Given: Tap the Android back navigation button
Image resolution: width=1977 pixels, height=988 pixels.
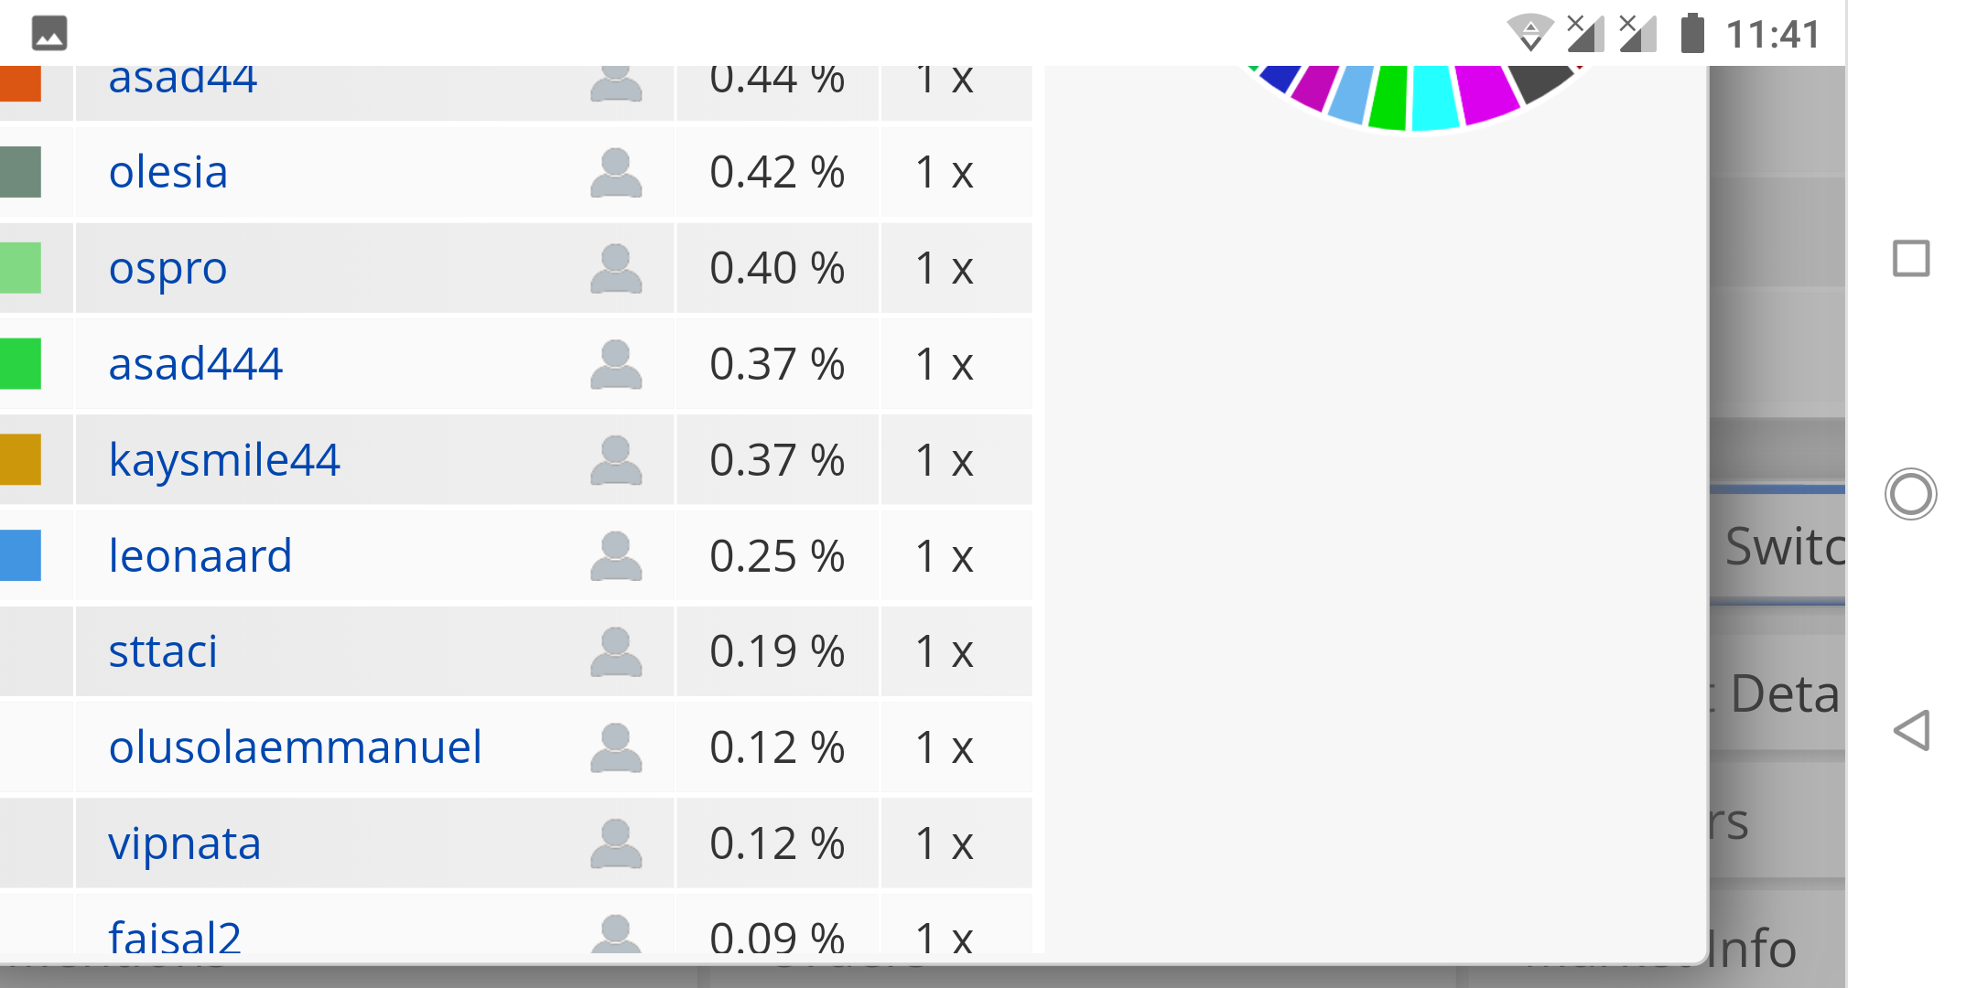Looking at the screenshot, I should coord(1911,730).
